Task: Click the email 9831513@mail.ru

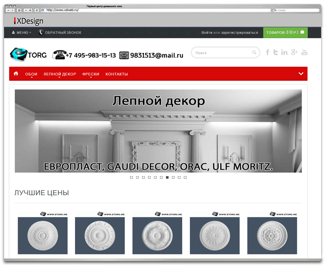Action: (156, 55)
